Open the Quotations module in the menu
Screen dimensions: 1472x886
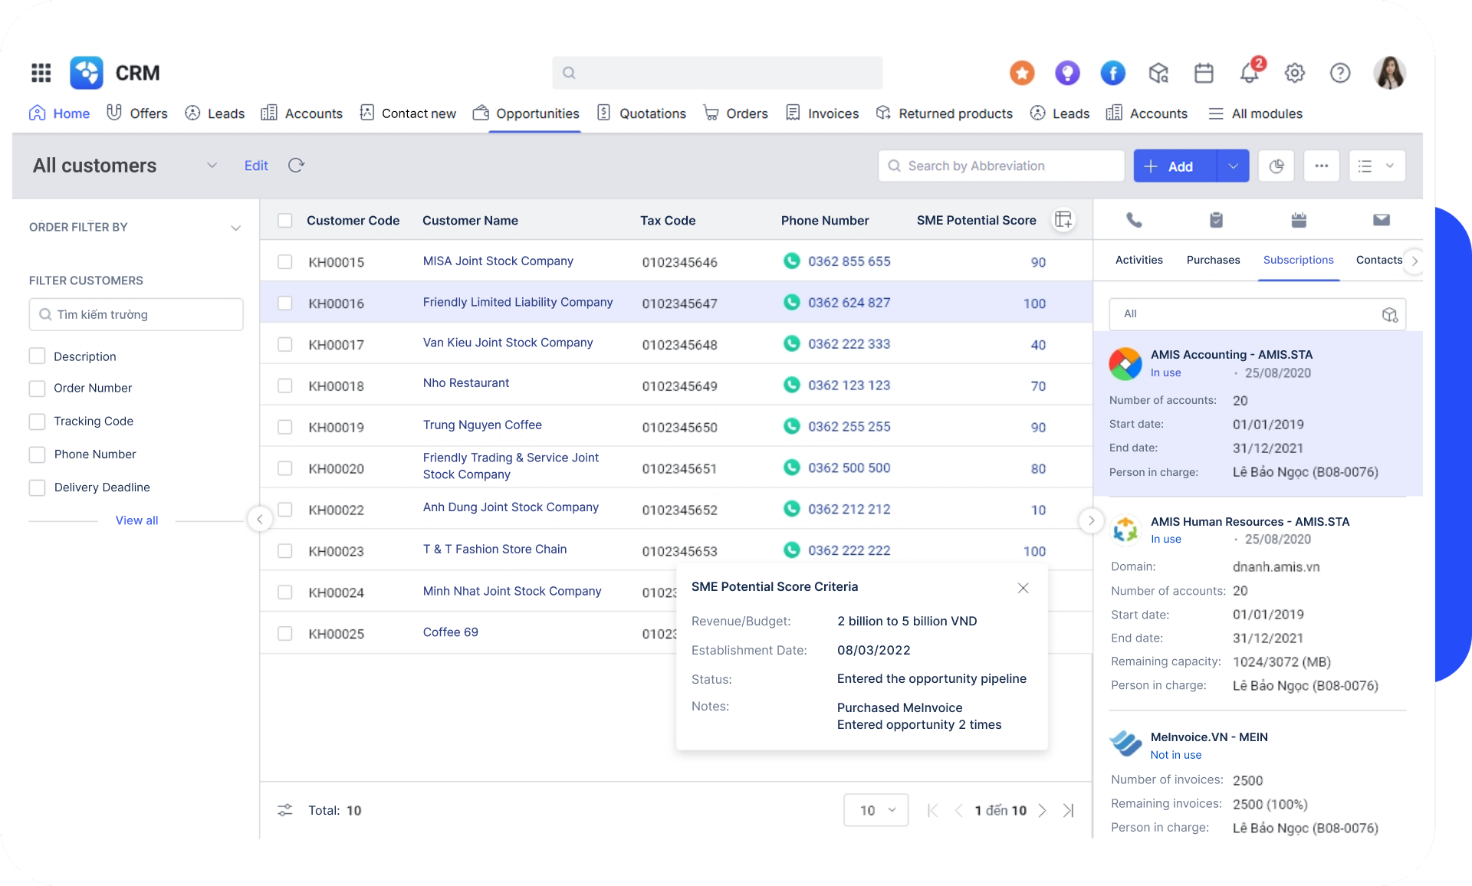652,113
